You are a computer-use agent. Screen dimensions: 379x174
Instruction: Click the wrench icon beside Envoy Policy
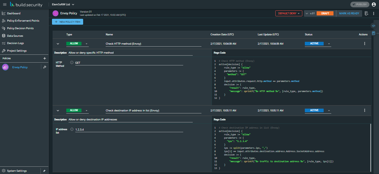[x=44, y=67]
